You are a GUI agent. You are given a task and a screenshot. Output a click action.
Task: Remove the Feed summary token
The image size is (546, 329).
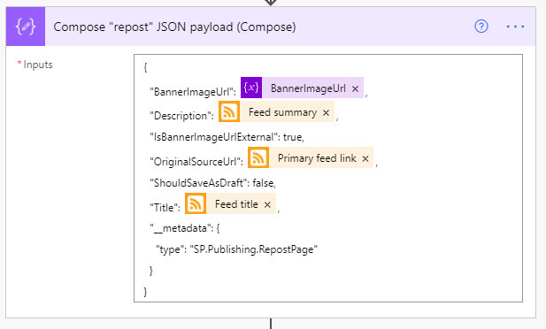(x=326, y=113)
